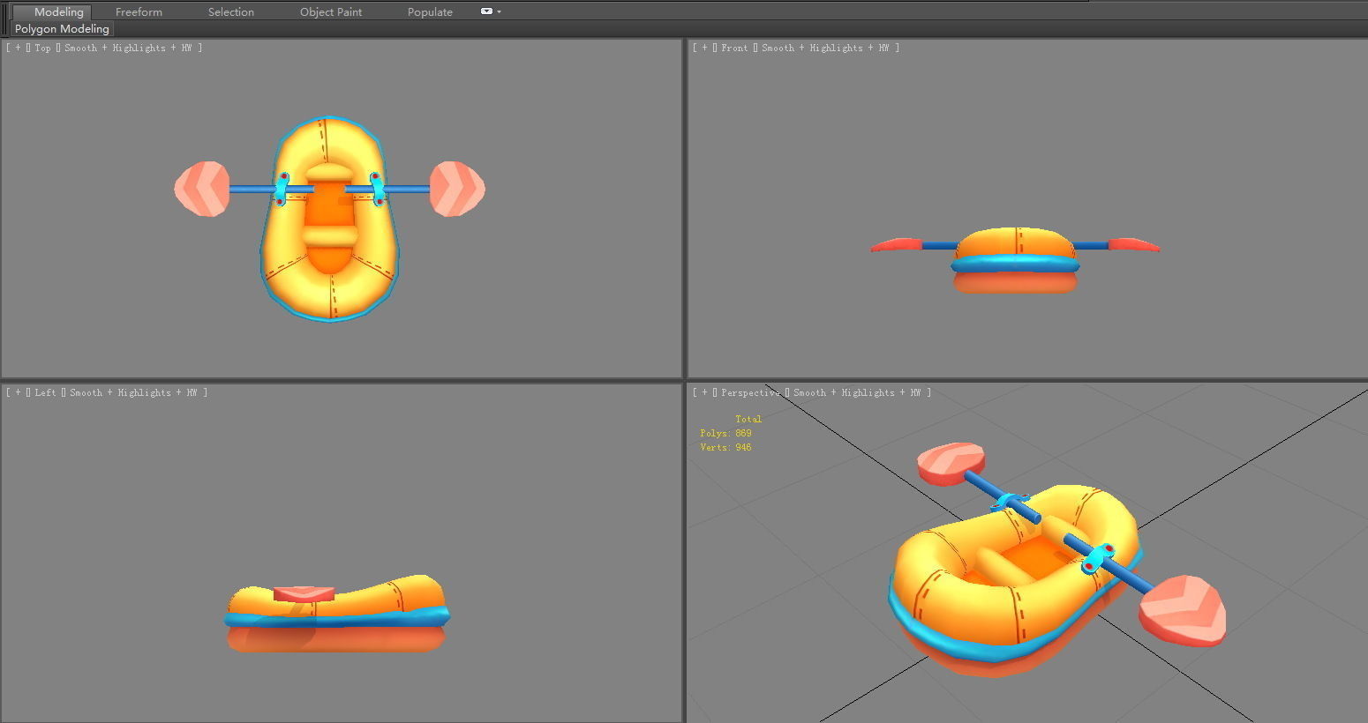
Task: Open the Top viewport shading label menu
Action: pos(128,48)
